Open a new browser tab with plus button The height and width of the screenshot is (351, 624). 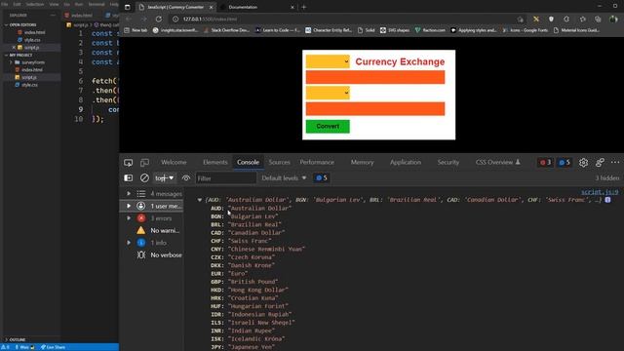click(303, 7)
